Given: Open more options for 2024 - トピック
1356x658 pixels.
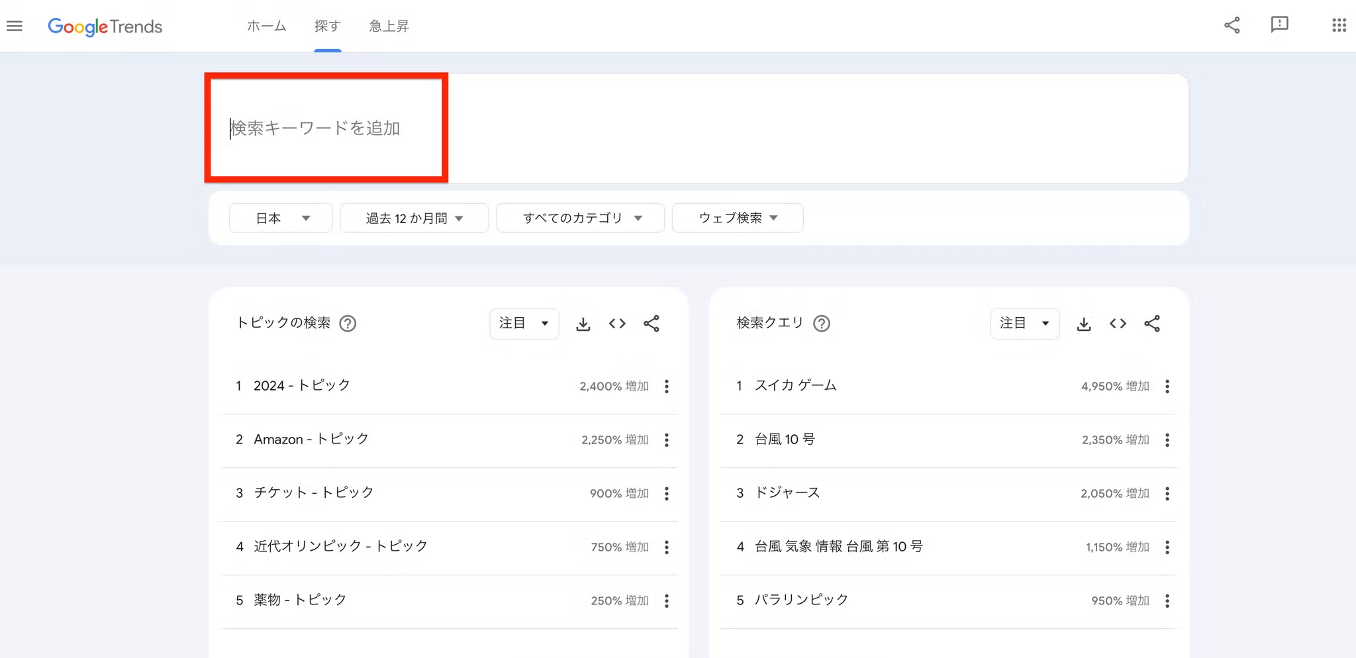Looking at the screenshot, I should 667,387.
